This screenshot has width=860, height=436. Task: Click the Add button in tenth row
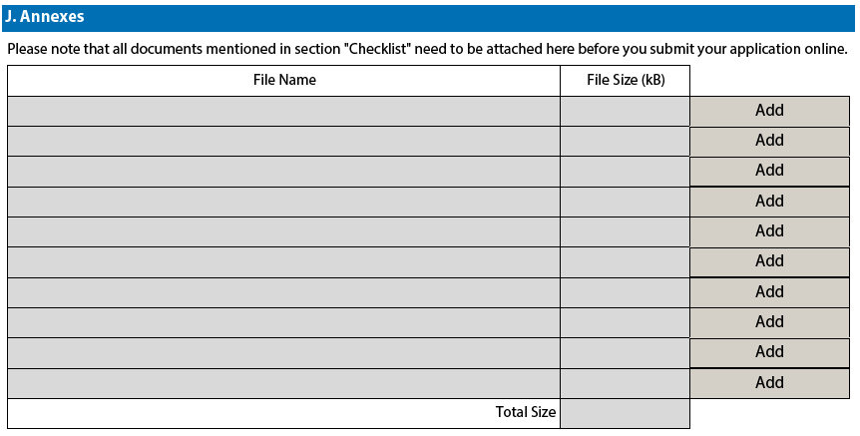pos(769,383)
